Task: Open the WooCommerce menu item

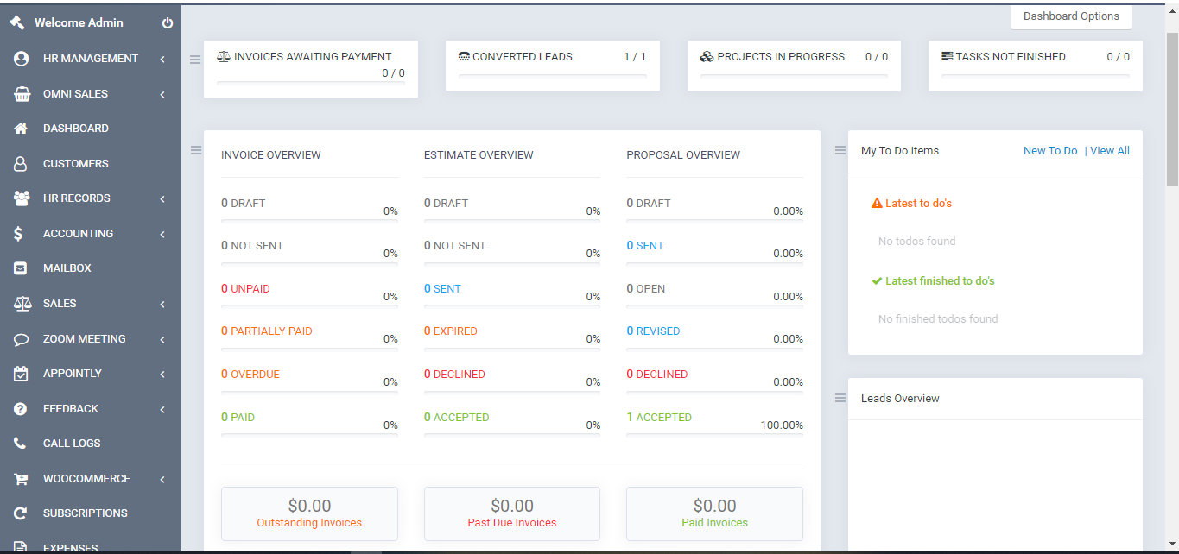Action: pos(86,479)
